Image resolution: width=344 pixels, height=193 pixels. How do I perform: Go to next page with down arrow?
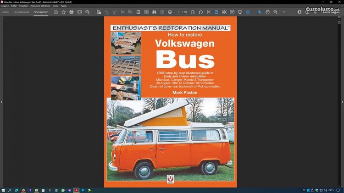pos(170,12)
